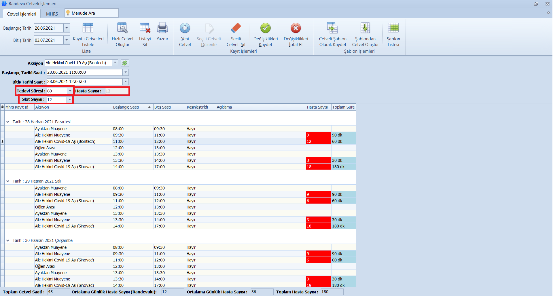Screen dimensions: 553x296
Task: Switch to the MHRS tab
Action: pyautogui.click(x=52, y=14)
